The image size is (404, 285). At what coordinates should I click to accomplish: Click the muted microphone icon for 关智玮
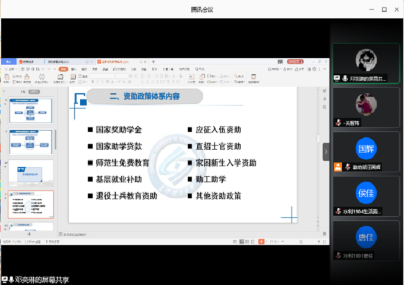click(x=337, y=123)
